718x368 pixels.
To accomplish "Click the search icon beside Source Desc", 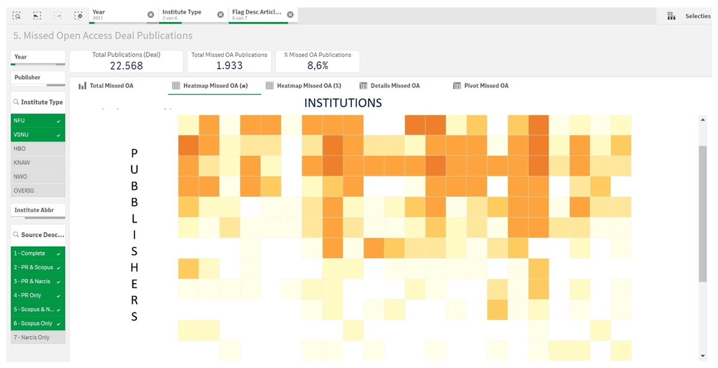I will pos(16,235).
